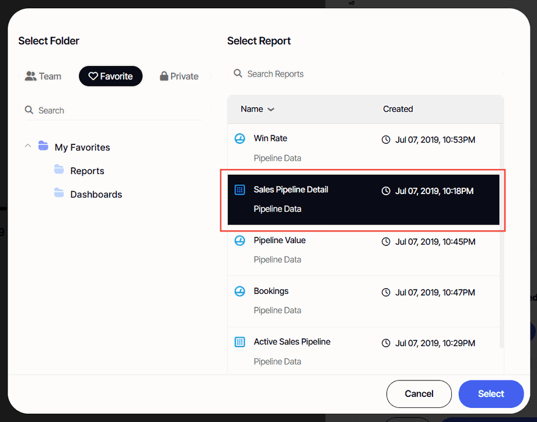Open the Reports folder in tree
This screenshot has height=422, width=537.
click(x=87, y=171)
